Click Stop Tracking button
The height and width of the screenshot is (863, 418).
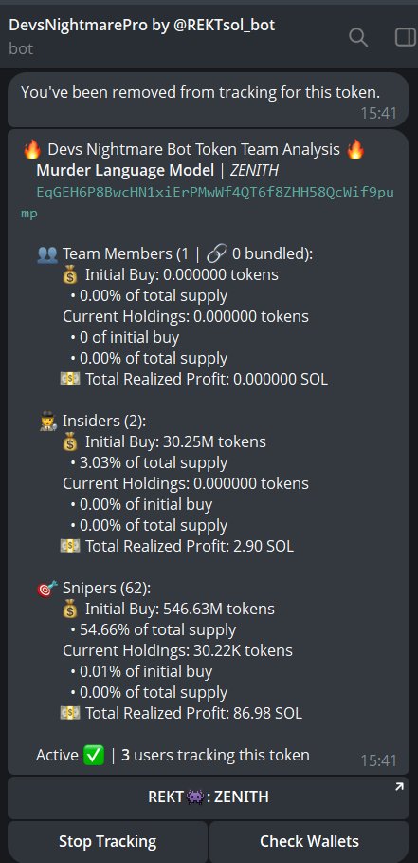(108, 841)
